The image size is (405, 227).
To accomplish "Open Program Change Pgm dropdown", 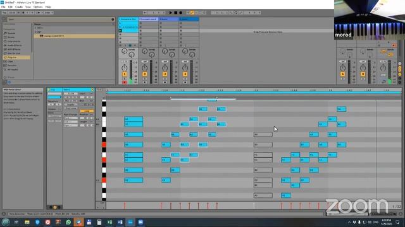I will (x=71, y=125).
